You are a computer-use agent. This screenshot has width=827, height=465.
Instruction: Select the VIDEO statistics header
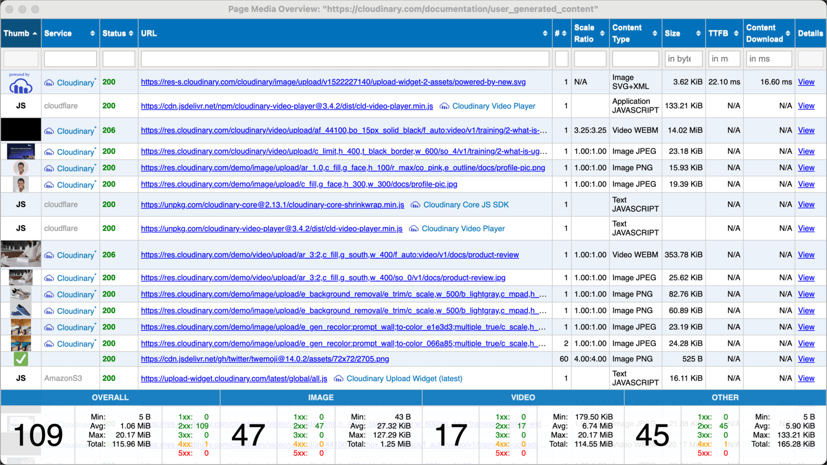[x=523, y=397]
